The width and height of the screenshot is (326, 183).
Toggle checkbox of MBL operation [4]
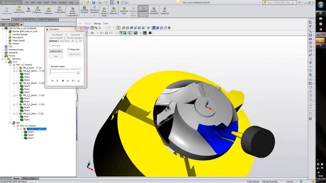[17, 95]
